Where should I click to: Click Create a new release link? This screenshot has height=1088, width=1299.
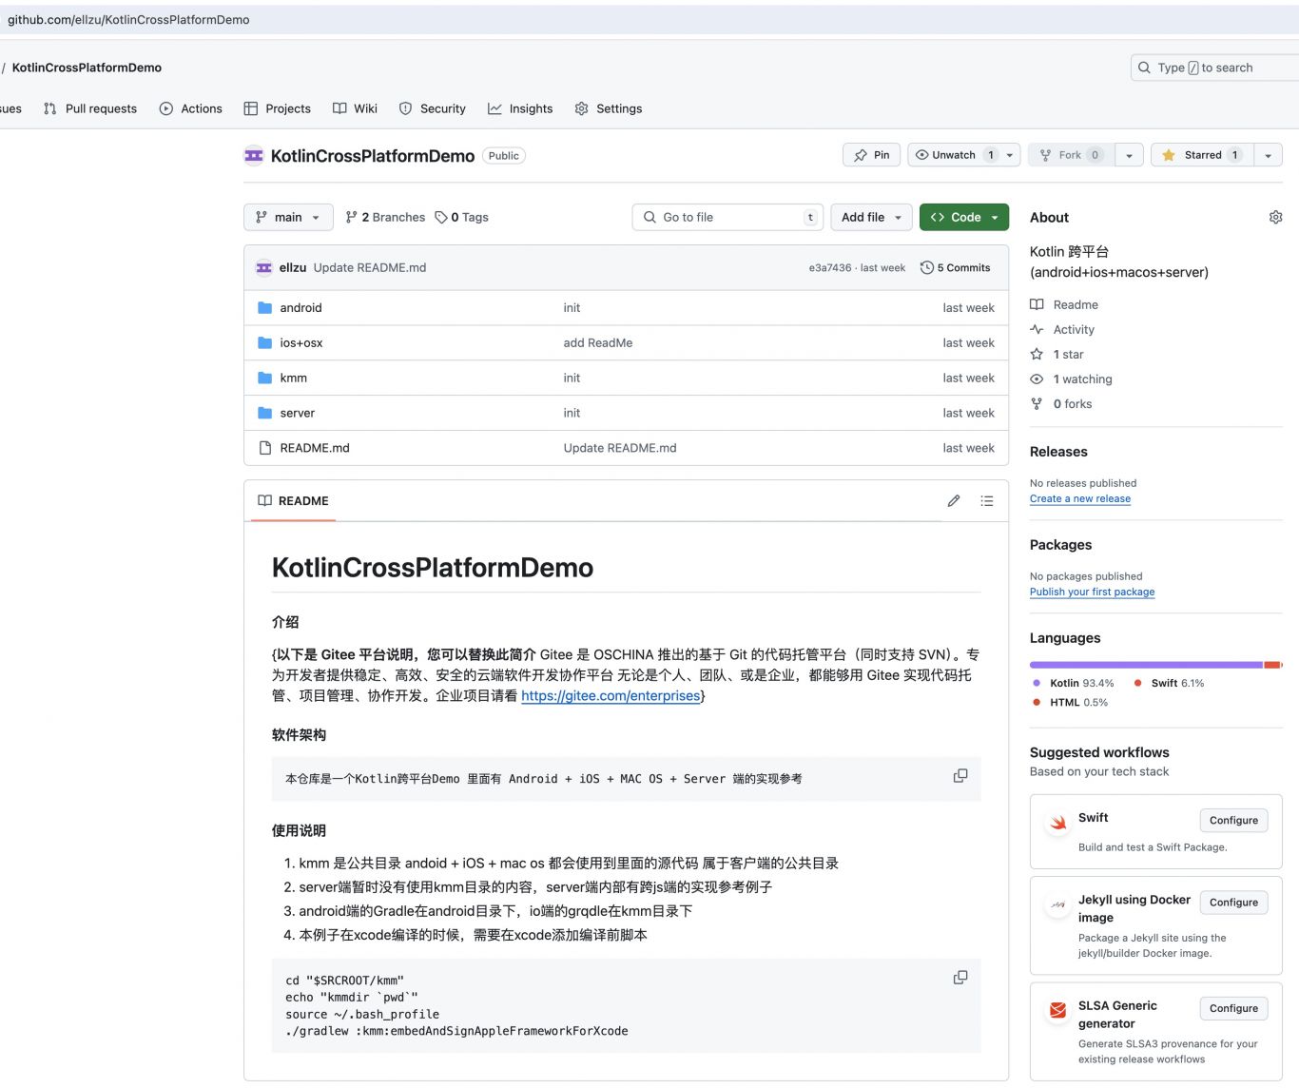[1080, 498]
